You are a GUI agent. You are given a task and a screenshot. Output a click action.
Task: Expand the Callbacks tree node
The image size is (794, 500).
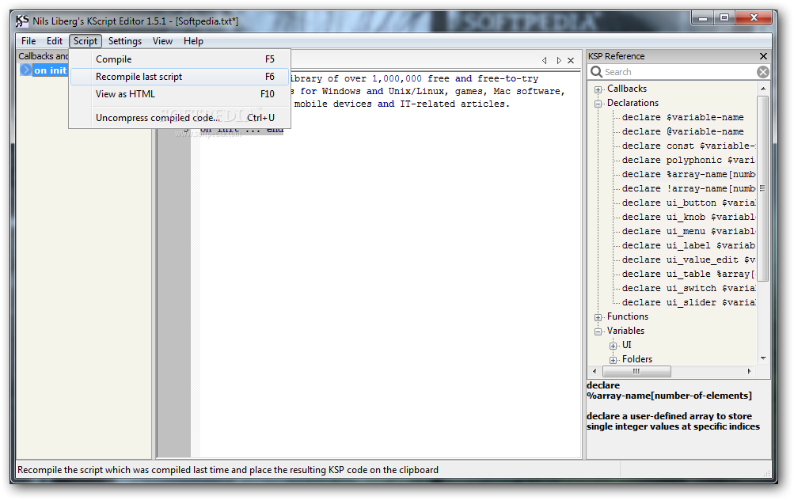598,89
